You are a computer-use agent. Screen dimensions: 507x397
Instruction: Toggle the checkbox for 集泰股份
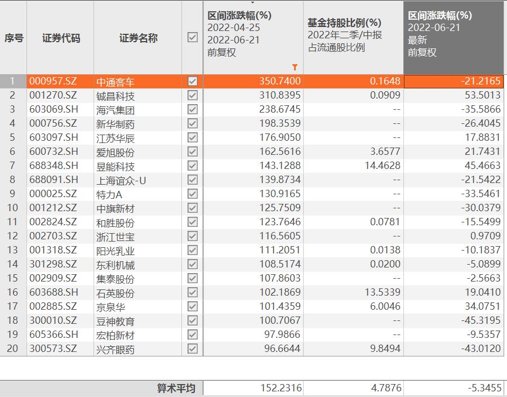[193, 278]
